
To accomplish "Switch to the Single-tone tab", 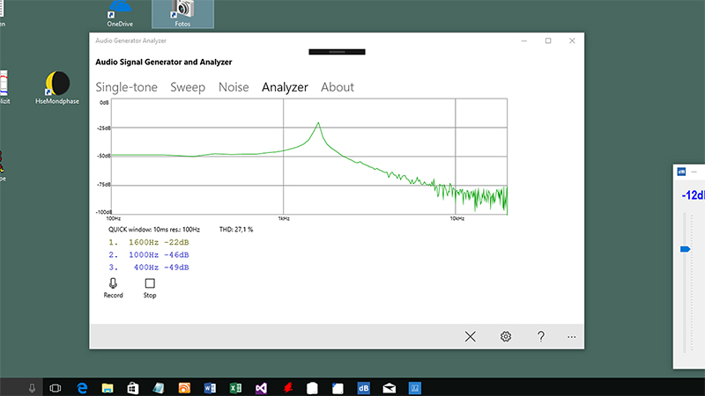I will (x=129, y=87).
